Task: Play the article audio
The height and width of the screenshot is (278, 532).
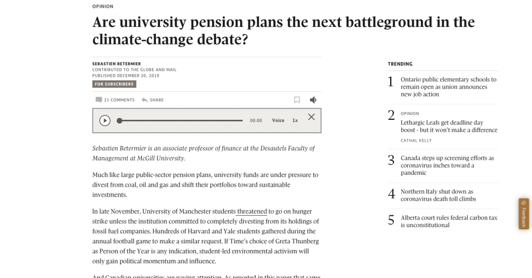Action: pyautogui.click(x=105, y=120)
